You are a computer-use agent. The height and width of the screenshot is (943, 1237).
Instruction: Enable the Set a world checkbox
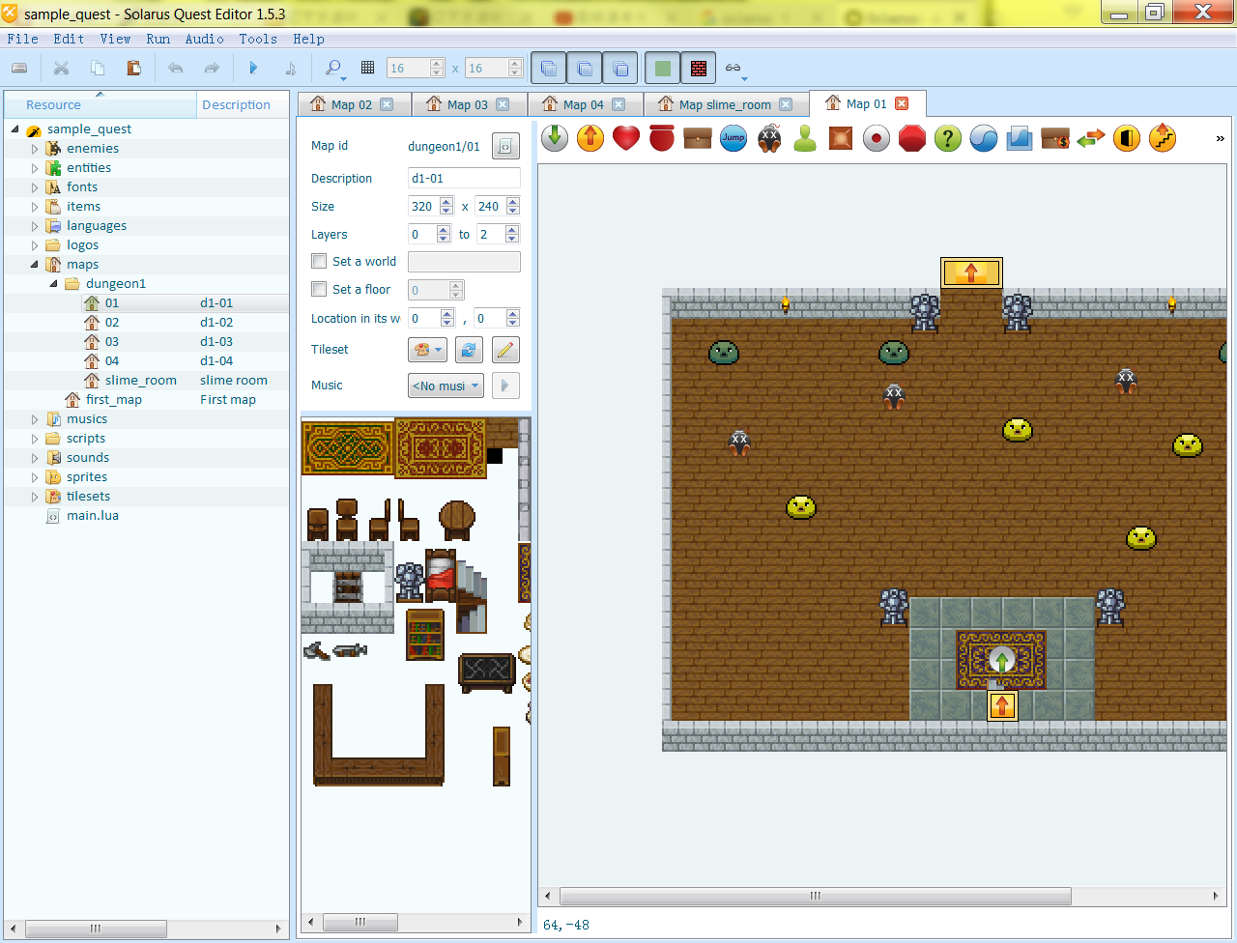319,261
